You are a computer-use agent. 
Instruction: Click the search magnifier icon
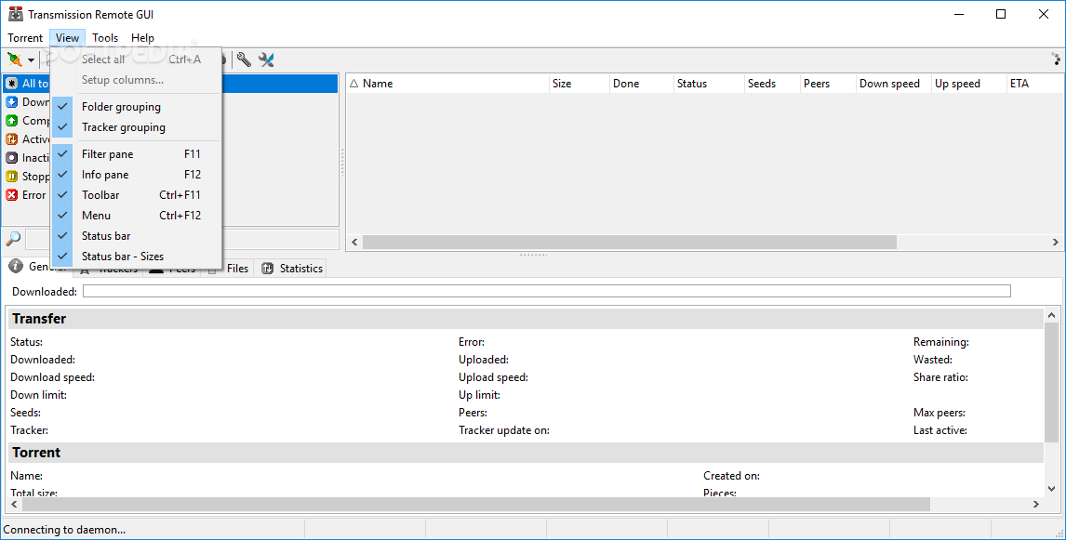tap(13, 239)
